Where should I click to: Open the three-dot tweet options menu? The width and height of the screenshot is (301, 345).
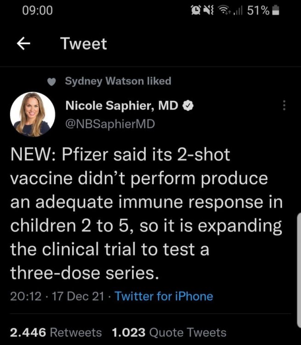pos(284,106)
